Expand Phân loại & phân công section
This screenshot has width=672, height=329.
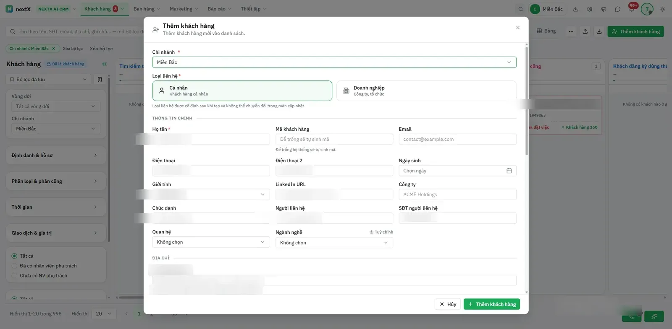(x=56, y=181)
